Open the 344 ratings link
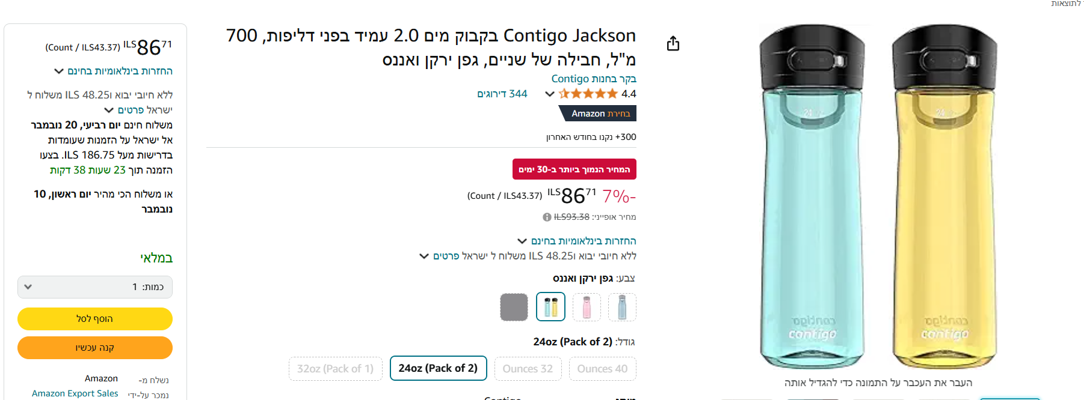The image size is (1084, 400). pos(502,94)
